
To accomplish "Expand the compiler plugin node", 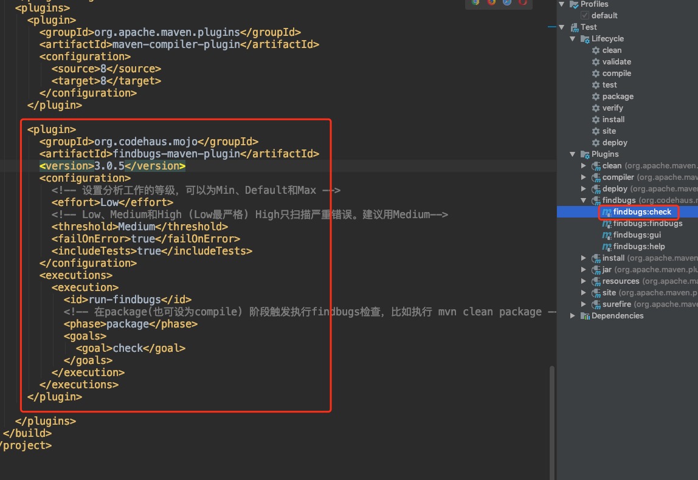I will [584, 177].
